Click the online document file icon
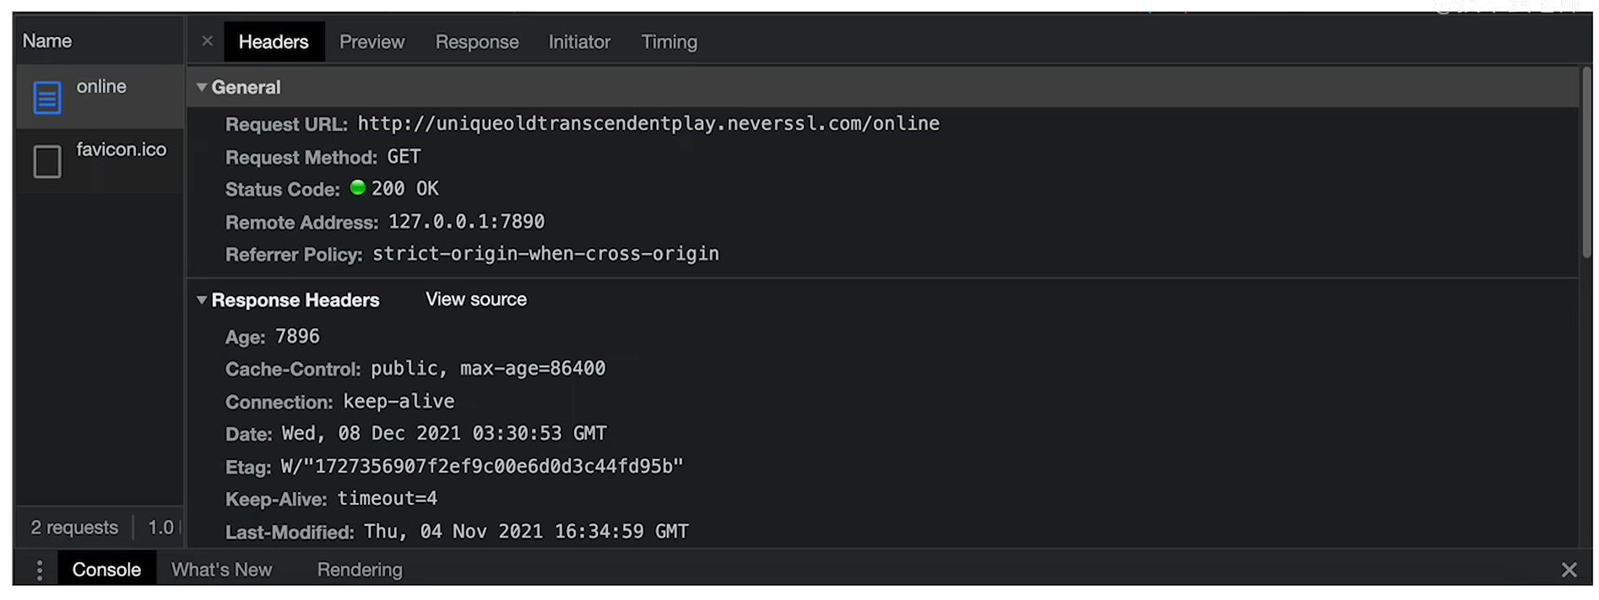This screenshot has height=600, width=1599. (47, 97)
